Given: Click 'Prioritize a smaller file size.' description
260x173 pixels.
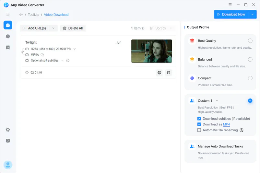Looking at the screenshot, I should click(215, 85).
